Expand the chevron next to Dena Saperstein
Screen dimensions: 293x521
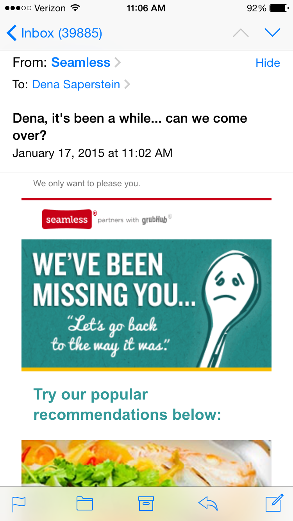[x=127, y=84]
